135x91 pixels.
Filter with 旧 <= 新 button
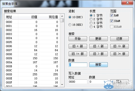point(119,46)
